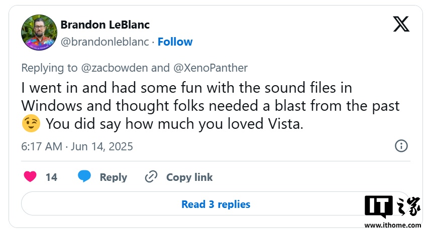Click the chain link icon

tap(151, 177)
